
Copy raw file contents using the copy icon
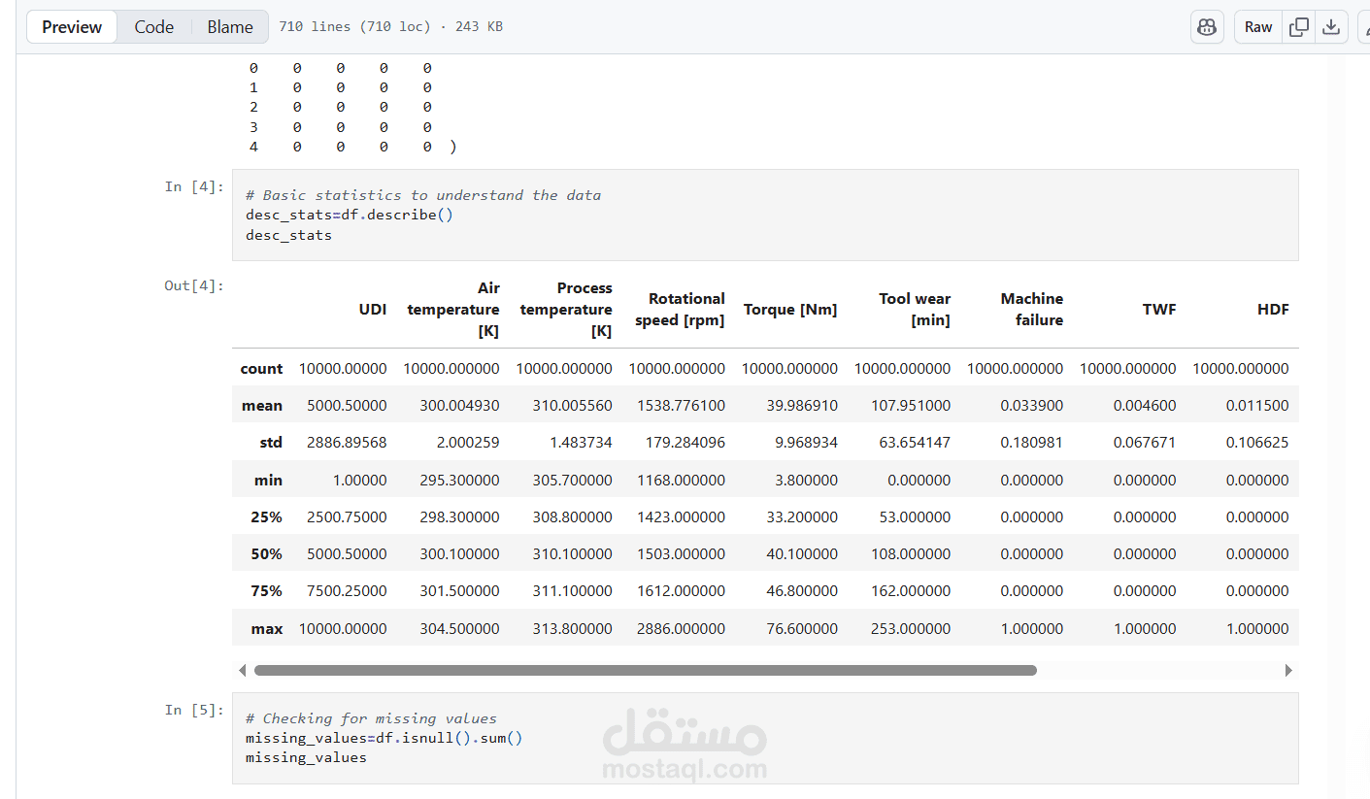coord(1299,27)
